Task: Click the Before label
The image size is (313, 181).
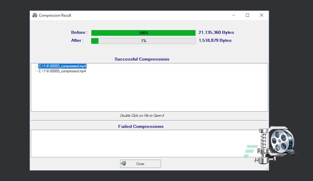Action: coord(79,32)
